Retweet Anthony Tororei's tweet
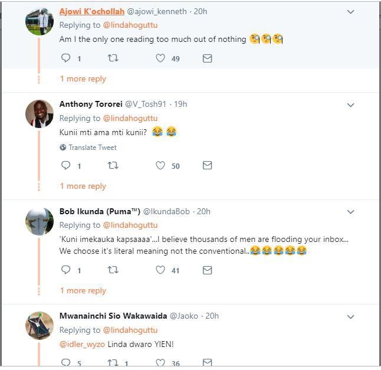This screenshot has width=381, height=370. point(113,166)
